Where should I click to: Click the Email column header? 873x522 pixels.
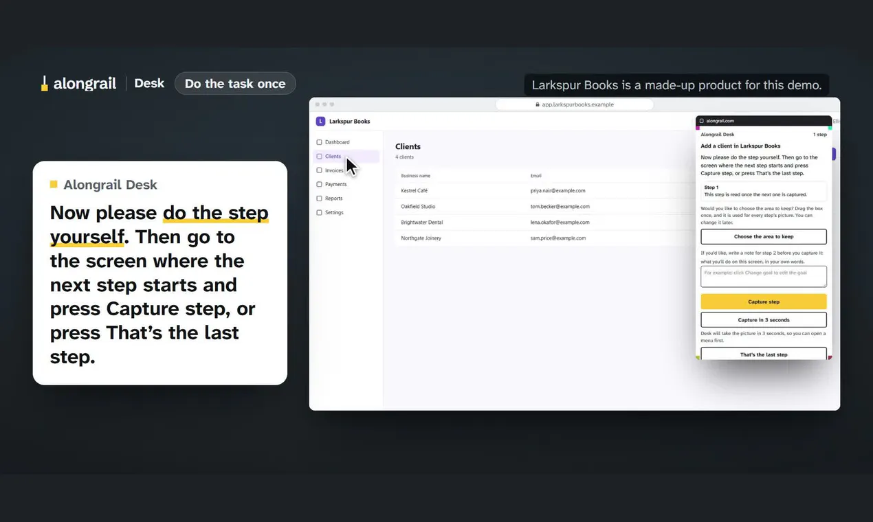point(536,176)
